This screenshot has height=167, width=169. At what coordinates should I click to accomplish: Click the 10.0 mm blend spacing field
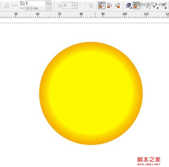(x=35, y=8)
